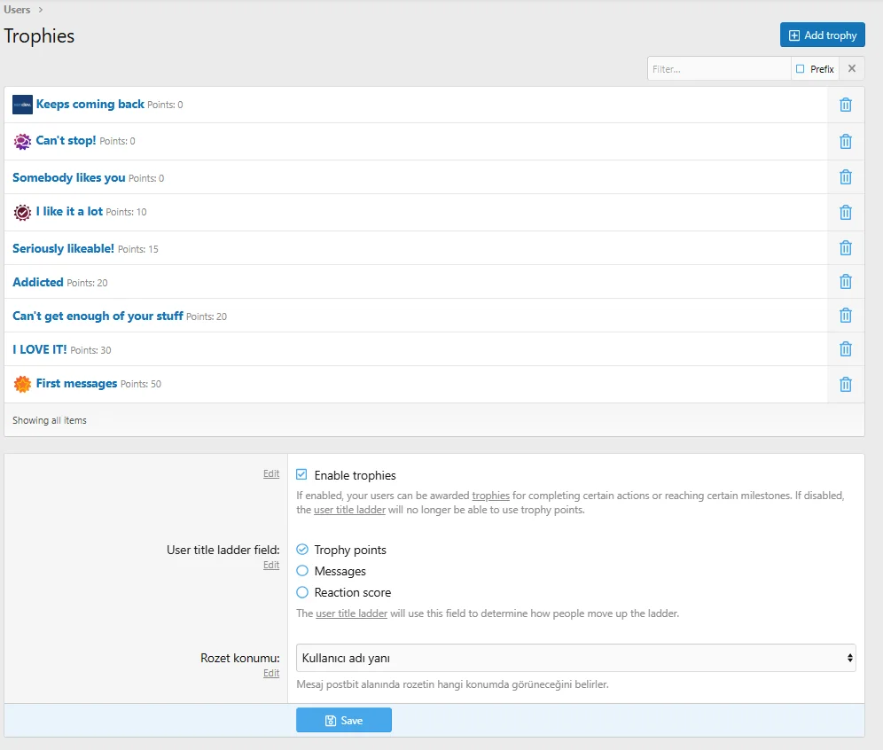Save the trophy settings
Image resolution: width=883 pixels, height=750 pixels.
click(344, 720)
